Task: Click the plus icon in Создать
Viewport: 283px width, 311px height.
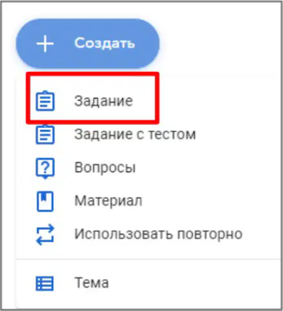Action: [45, 44]
